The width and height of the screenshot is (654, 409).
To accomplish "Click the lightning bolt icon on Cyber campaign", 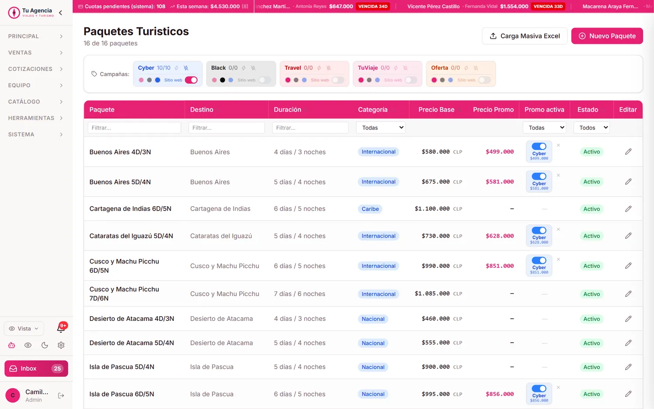I will coord(177,68).
